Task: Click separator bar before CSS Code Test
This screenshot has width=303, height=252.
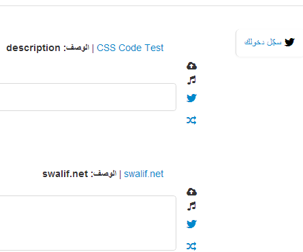Action: click(x=93, y=48)
